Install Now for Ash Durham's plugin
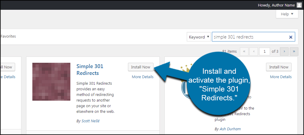 (x=278, y=67)
